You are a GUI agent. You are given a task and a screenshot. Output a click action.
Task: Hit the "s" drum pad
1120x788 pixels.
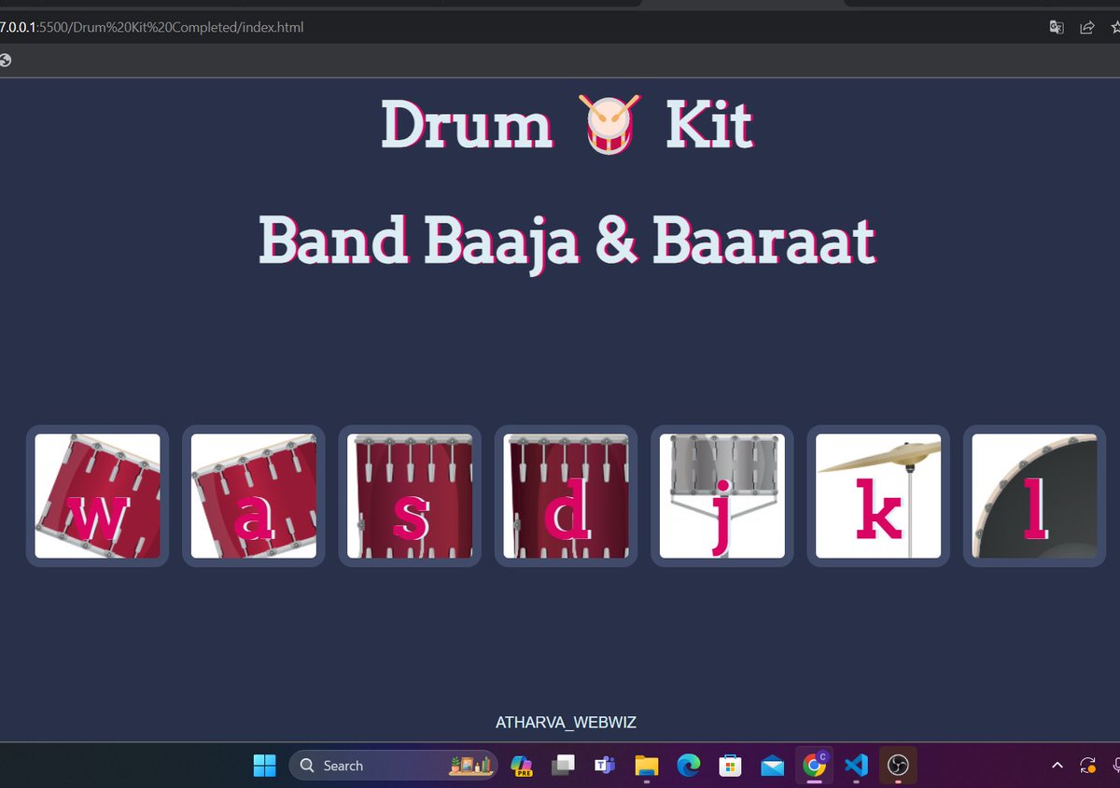(x=409, y=495)
